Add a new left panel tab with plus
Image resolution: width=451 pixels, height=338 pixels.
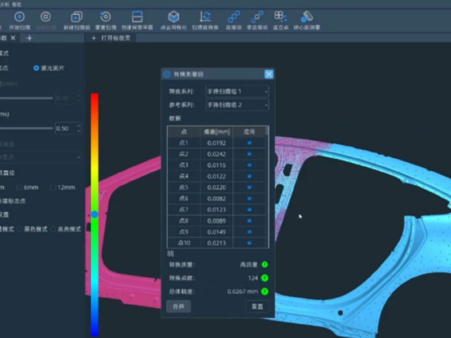29,38
